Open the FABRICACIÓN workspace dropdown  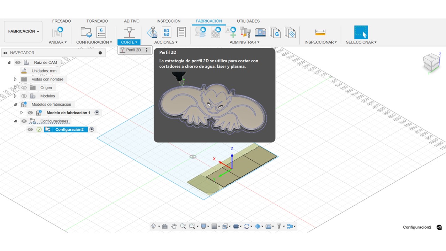23,31
